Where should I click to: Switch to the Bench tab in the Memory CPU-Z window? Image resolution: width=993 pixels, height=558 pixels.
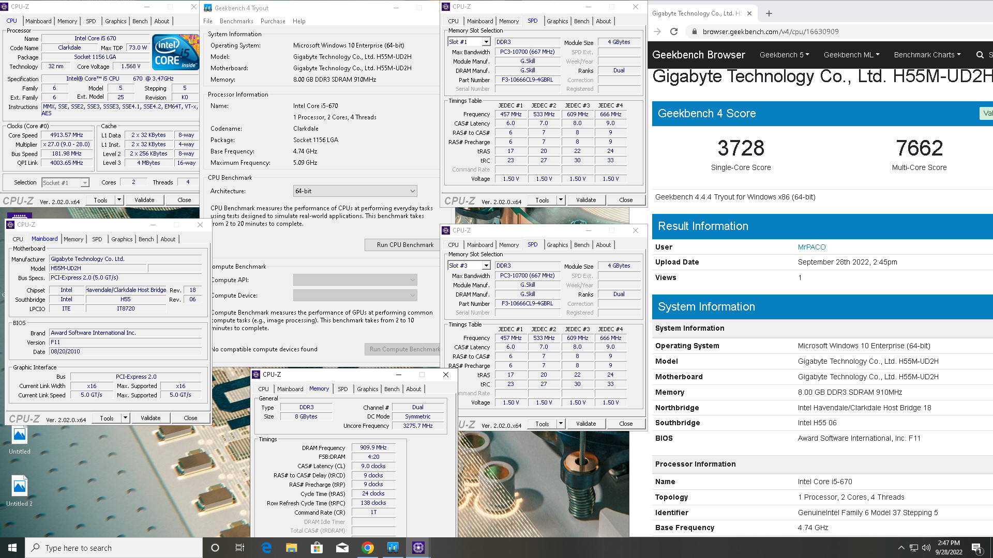392,389
